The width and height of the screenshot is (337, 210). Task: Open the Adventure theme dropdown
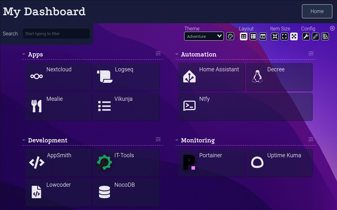tap(204, 36)
